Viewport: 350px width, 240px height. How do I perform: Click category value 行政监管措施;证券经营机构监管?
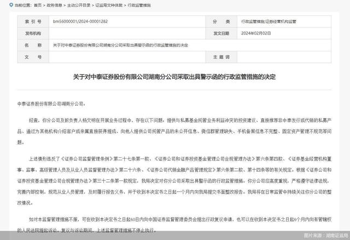[269, 22]
